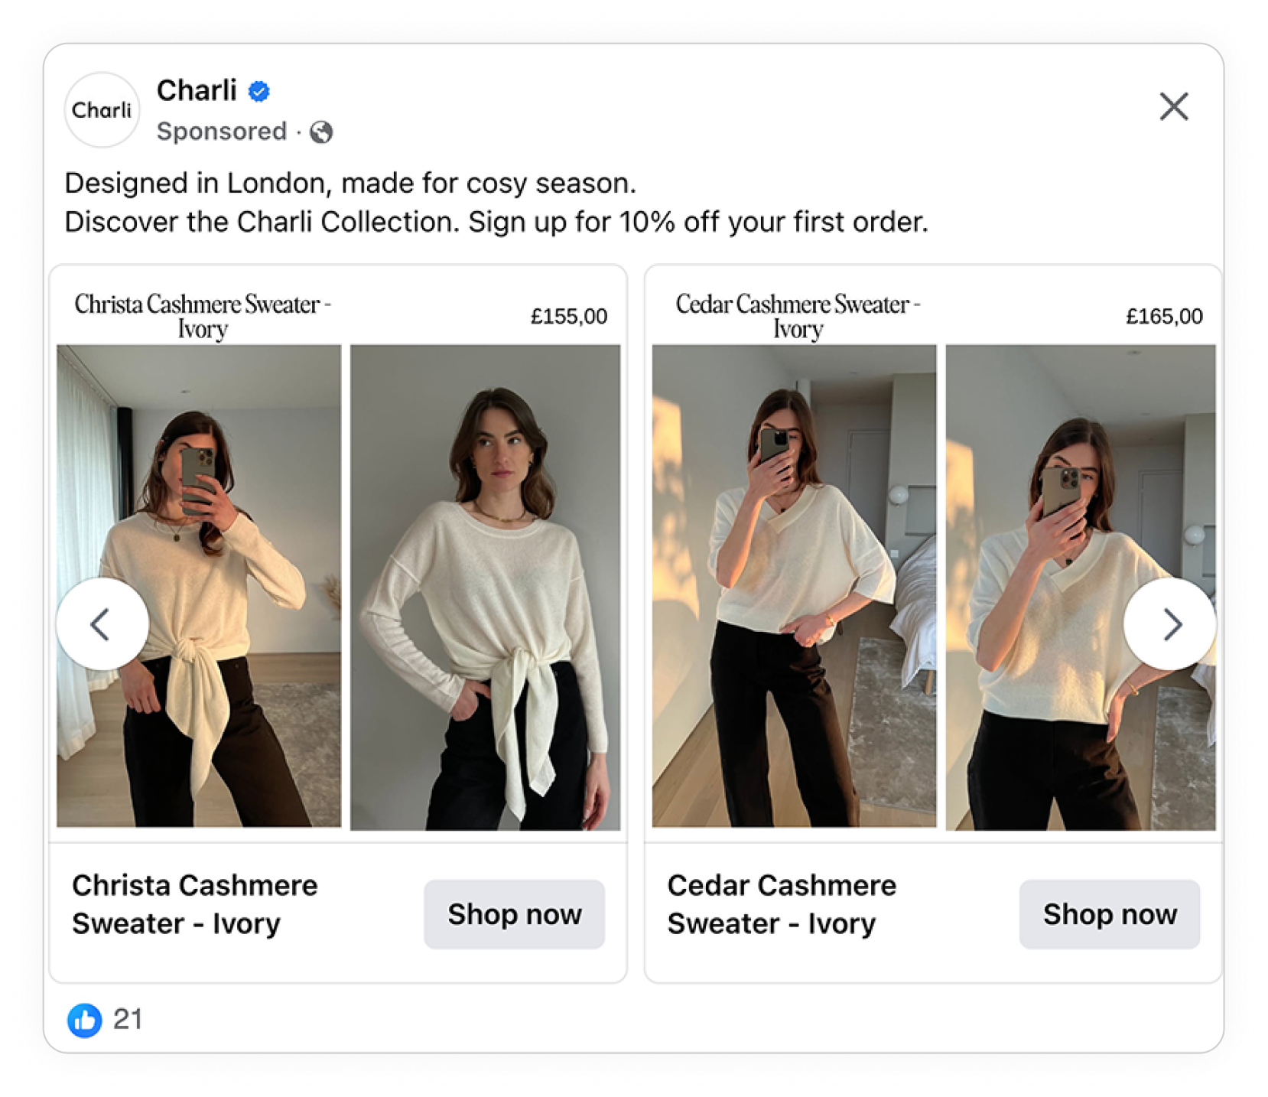The image size is (1268, 1097).
Task: Open Christa Cashmere Sweater - Ivory caption title
Action: (x=195, y=904)
